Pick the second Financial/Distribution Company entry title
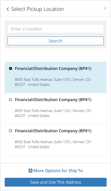 coord(53,100)
